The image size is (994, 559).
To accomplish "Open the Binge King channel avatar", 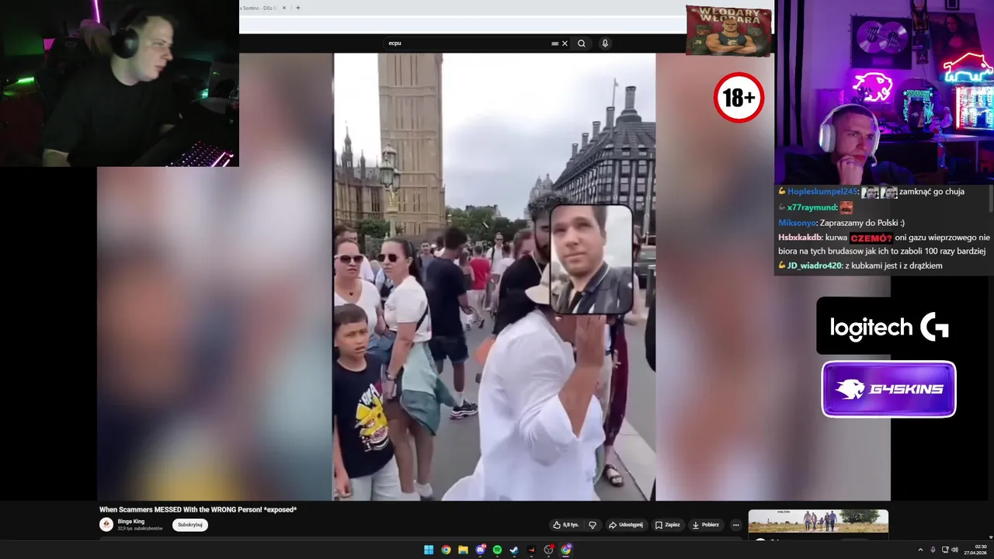I will (x=106, y=525).
